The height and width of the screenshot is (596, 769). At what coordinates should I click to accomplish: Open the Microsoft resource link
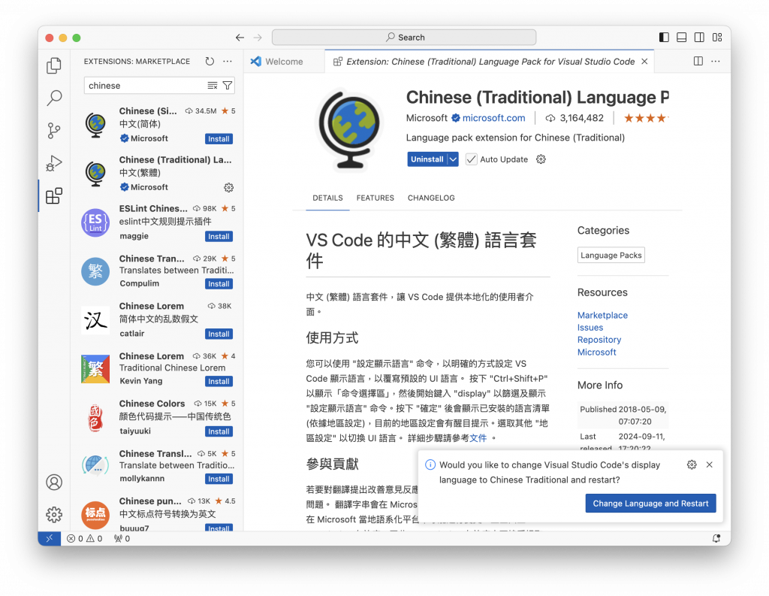click(596, 352)
